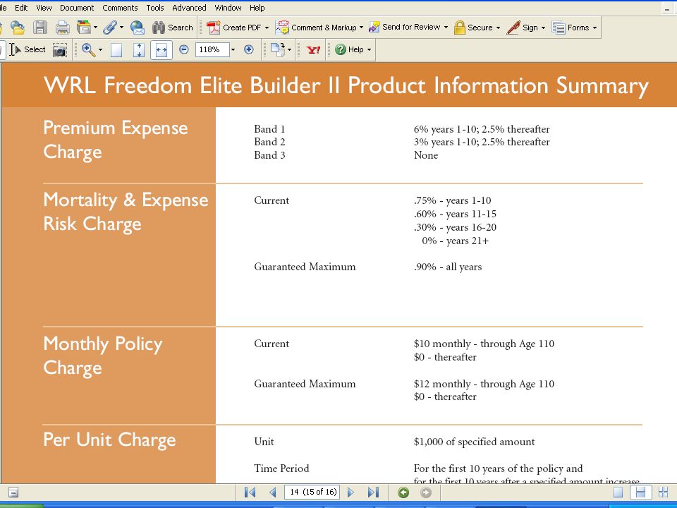Click the Secure padlock button

(x=472, y=28)
